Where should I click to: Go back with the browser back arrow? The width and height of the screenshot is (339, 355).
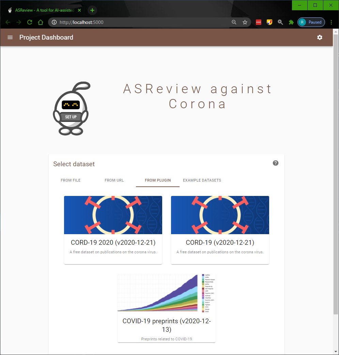point(8,22)
